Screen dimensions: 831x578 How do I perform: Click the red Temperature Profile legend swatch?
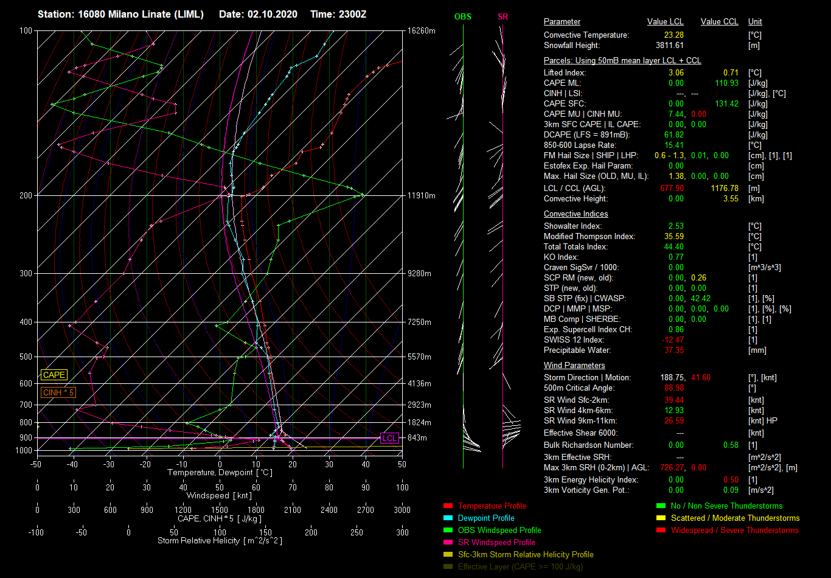click(448, 506)
